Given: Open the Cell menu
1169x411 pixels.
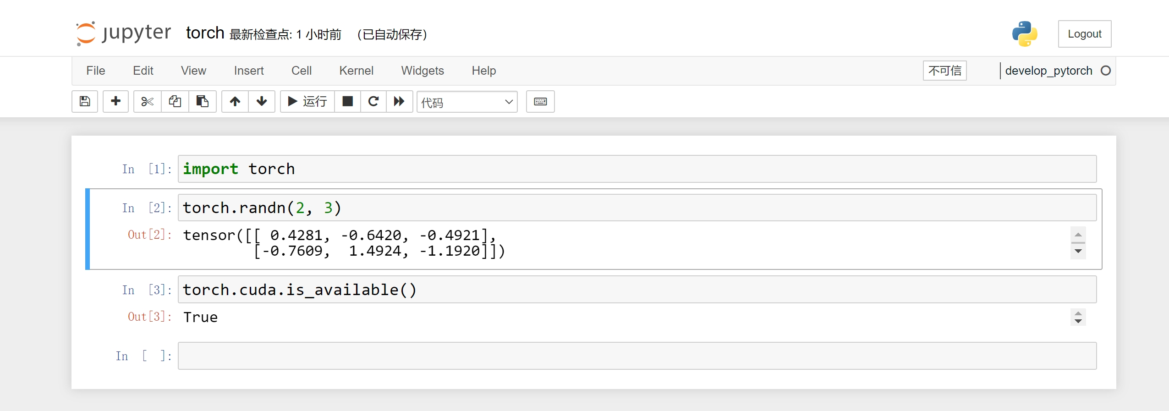Looking at the screenshot, I should point(301,71).
